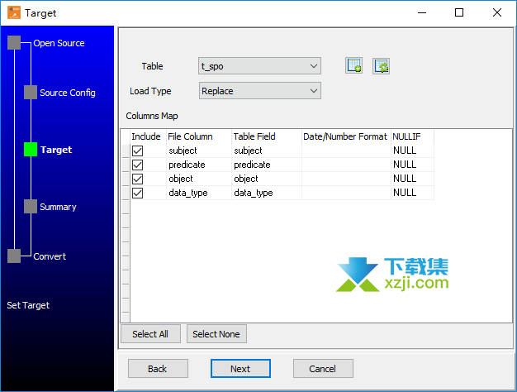The height and width of the screenshot is (392, 517).
Task: Click the new table icon
Action: (353, 65)
